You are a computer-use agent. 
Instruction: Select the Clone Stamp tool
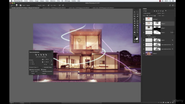click(134, 21)
